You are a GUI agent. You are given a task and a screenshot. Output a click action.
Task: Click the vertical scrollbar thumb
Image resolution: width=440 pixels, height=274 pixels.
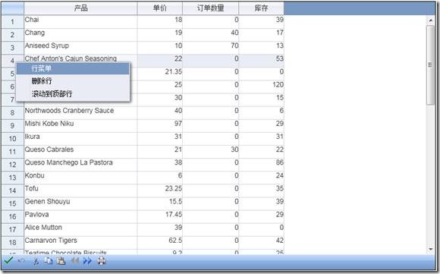[x=430, y=65]
